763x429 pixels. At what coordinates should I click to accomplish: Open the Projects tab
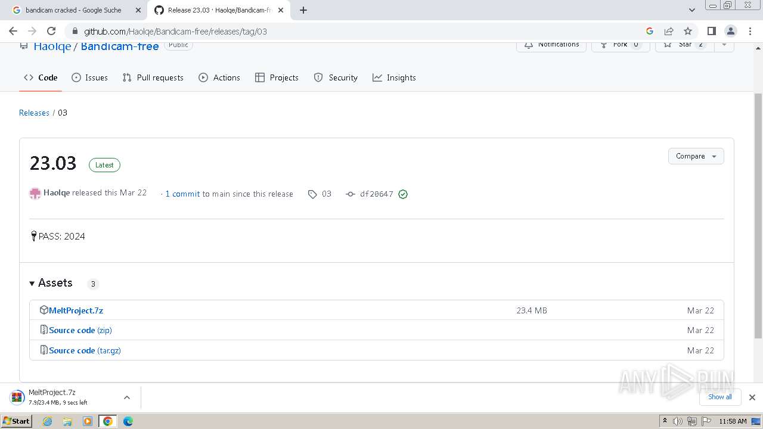pyautogui.click(x=277, y=77)
